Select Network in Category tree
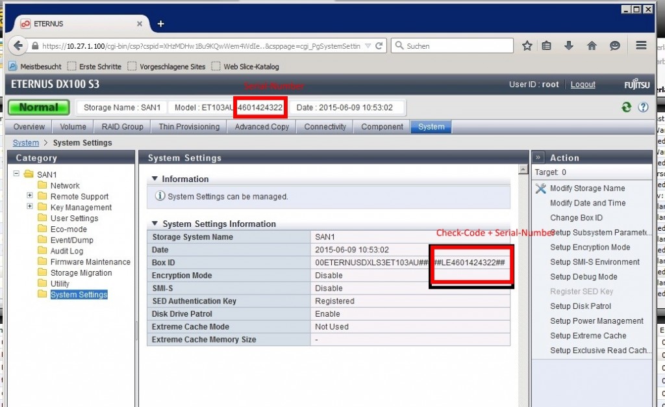 point(65,185)
